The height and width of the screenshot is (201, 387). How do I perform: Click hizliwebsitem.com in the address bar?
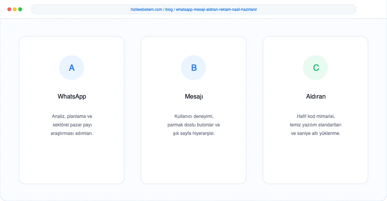[146, 9]
